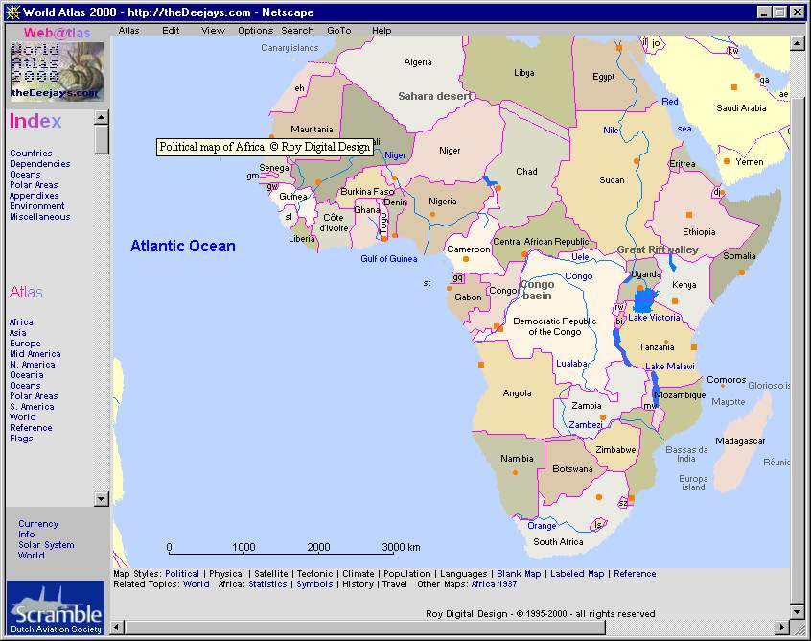The width and height of the screenshot is (811, 641).
Task: Open the Flags link in sidebar
Action: [x=21, y=439]
